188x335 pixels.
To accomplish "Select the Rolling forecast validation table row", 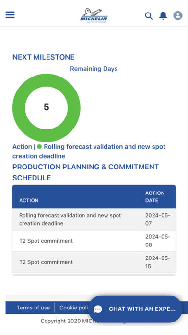I will click(94, 219).
